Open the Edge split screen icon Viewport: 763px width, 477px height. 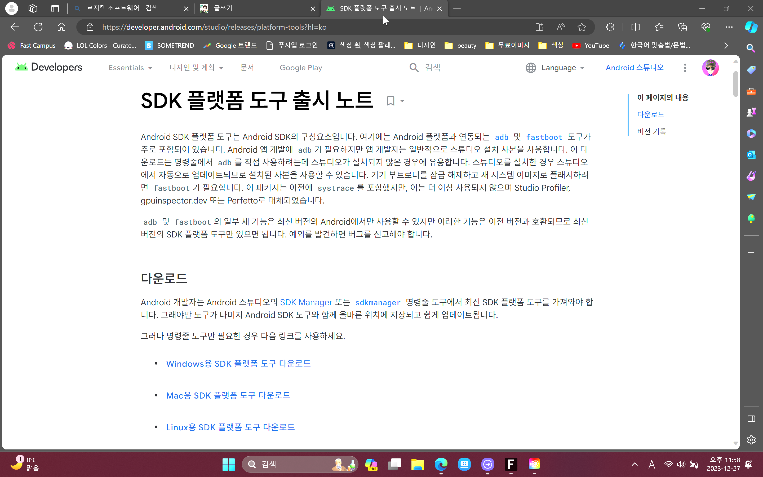(x=635, y=27)
